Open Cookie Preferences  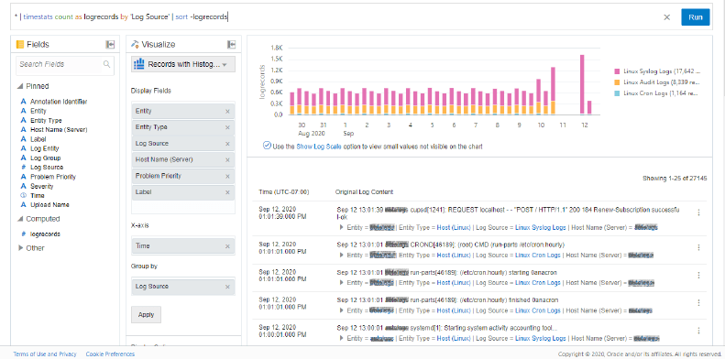coord(110,354)
